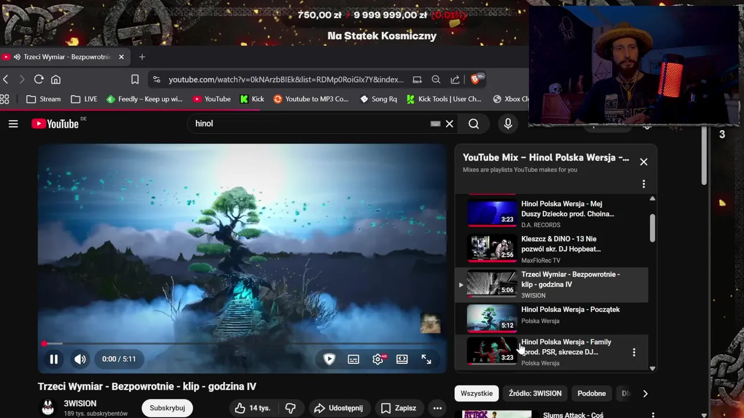Open the zoom magnifier in address bar
The width and height of the screenshot is (744, 418).
tap(436, 80)
